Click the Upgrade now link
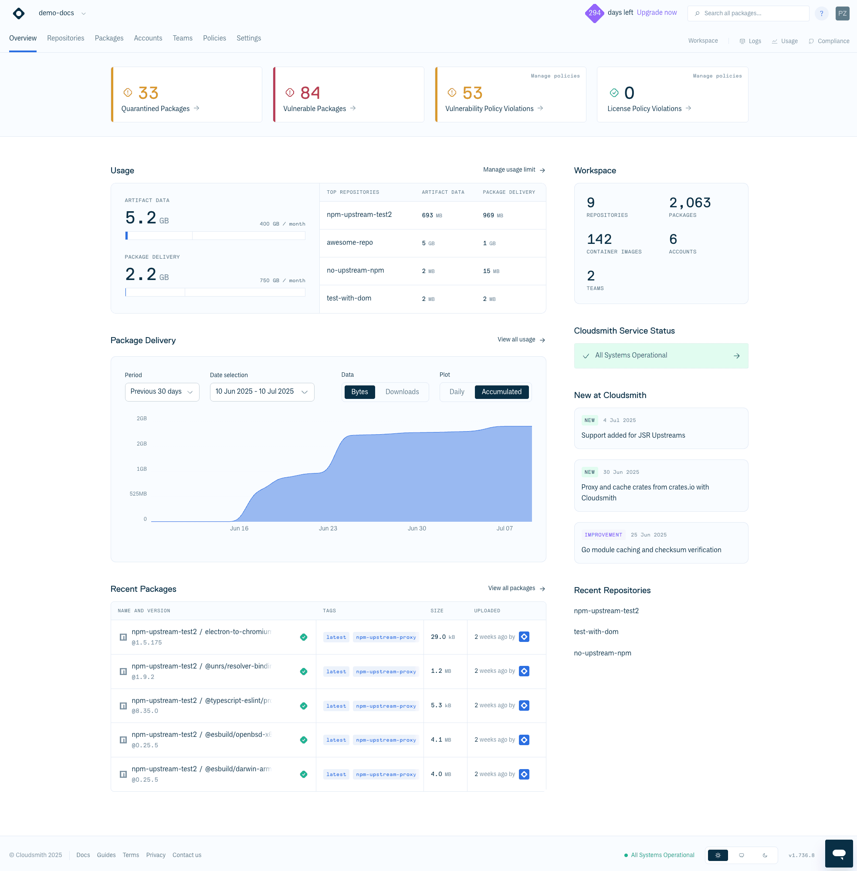This screenshot has width=857, height=871. point(656,13)
